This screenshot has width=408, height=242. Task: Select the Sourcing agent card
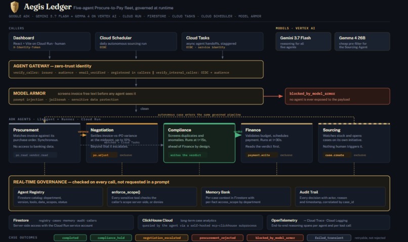[x=354, y=143]
